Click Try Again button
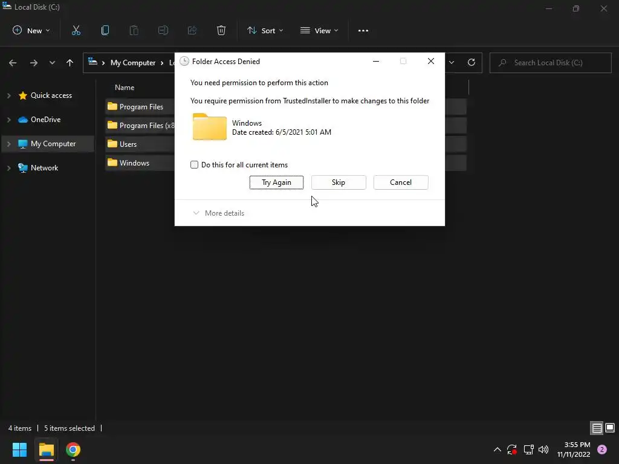The height and width of the screenshot is (464, 619). [x=276, y=182]
